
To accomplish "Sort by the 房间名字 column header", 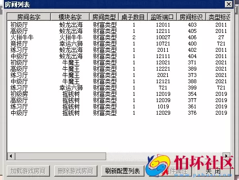I will coord(29,17).
